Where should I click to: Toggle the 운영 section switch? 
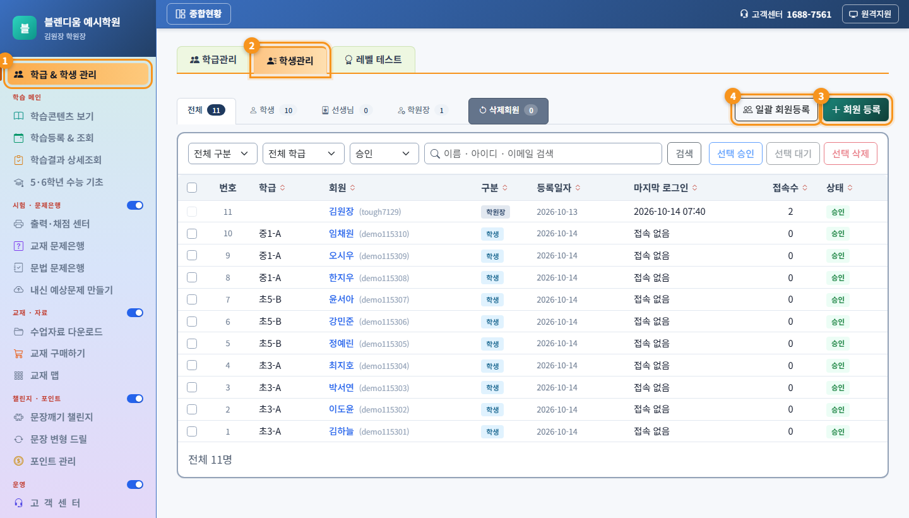(x=135, y=485)
